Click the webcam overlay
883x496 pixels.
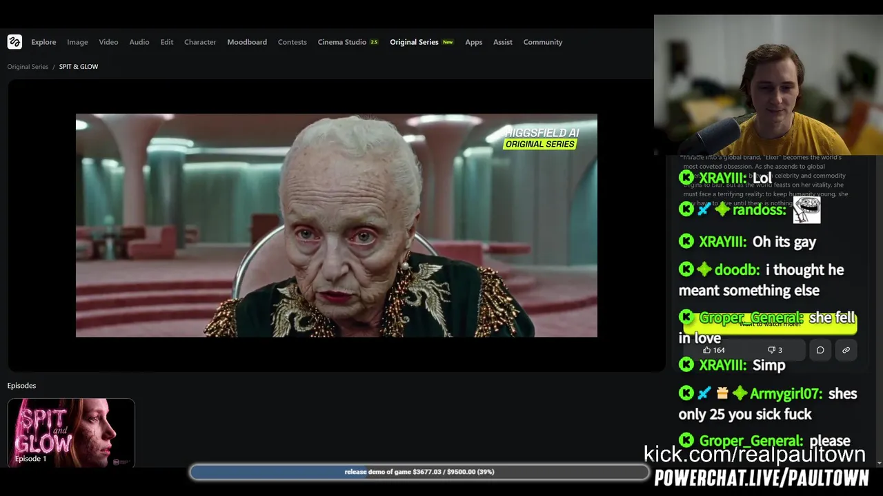pos(768,85)
